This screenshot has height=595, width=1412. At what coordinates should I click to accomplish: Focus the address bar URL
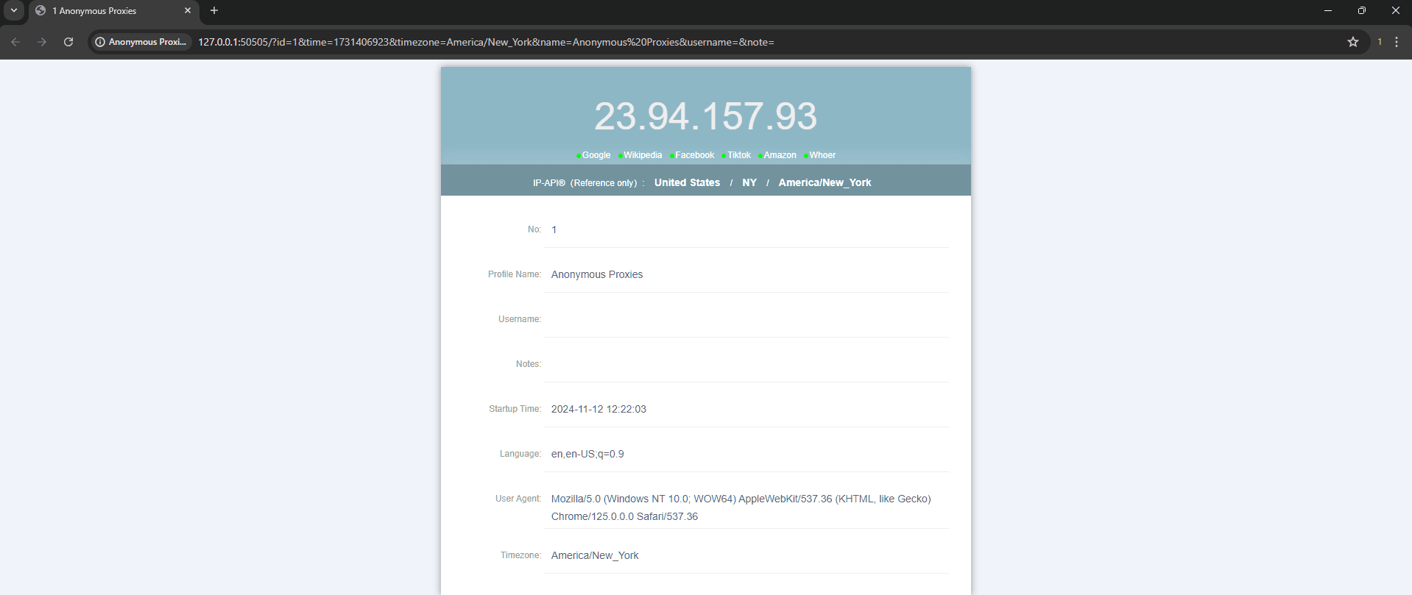(486, 42)
